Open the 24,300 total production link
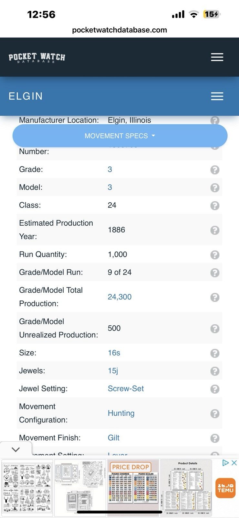The image size is (239, 518). 119,297
